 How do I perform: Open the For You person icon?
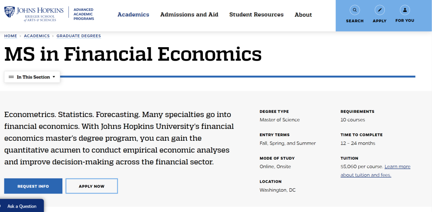[405, 10]
